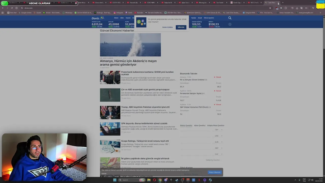Open the YouTube bookmark

coord(139,12)
